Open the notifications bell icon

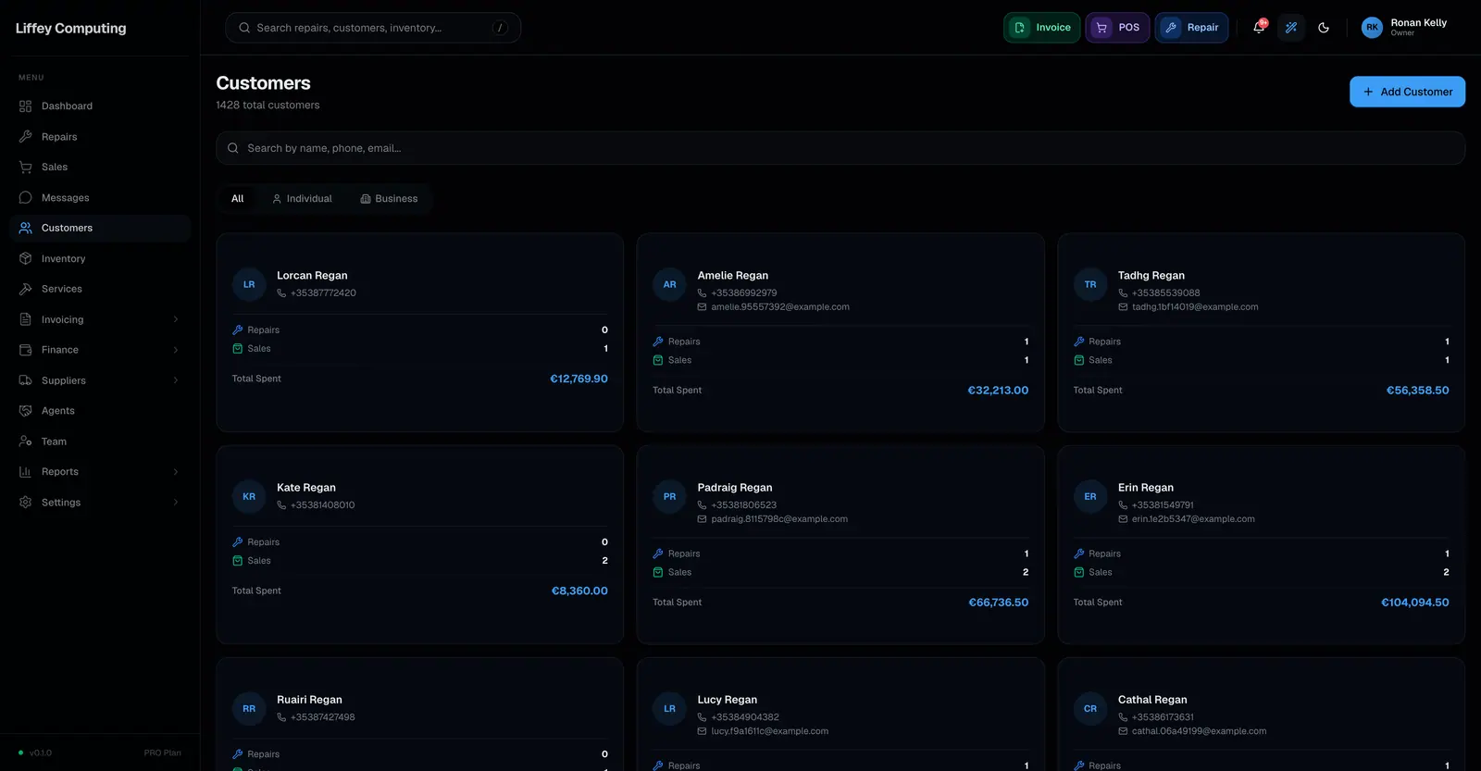[x=1259, y=28]
